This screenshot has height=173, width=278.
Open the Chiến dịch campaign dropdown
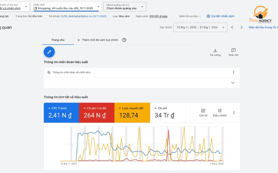coord(66,7)
